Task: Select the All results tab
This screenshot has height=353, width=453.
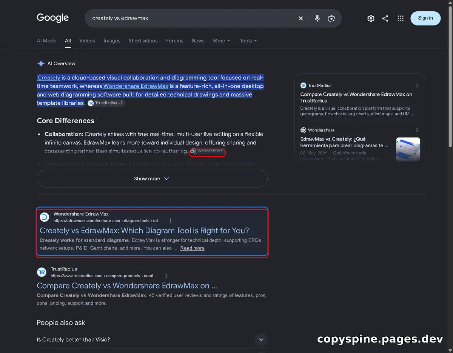Action: [x=68, y=41]
